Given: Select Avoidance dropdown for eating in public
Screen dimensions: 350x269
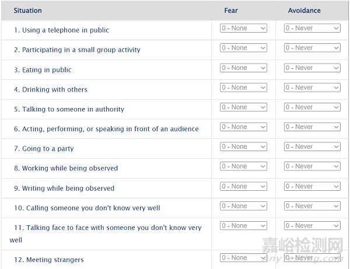Looking at the screenshot, I should click(x=312, y=68).
